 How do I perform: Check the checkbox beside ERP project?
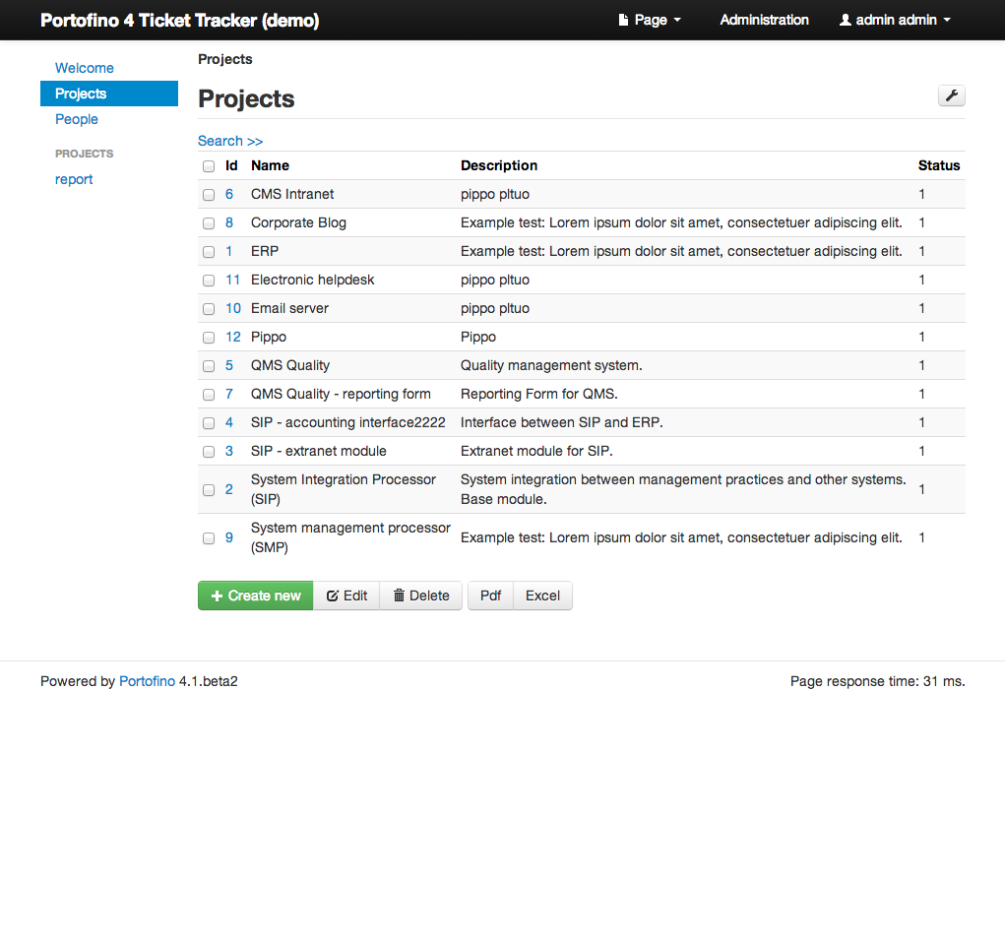click(x=208, y=251)
